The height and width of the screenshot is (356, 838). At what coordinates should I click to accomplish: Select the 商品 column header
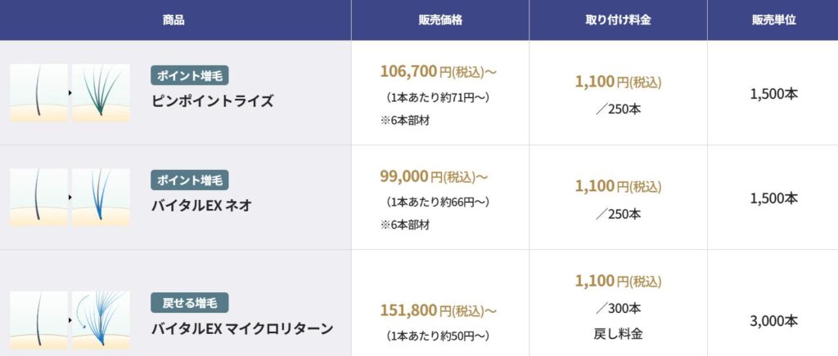173,20
